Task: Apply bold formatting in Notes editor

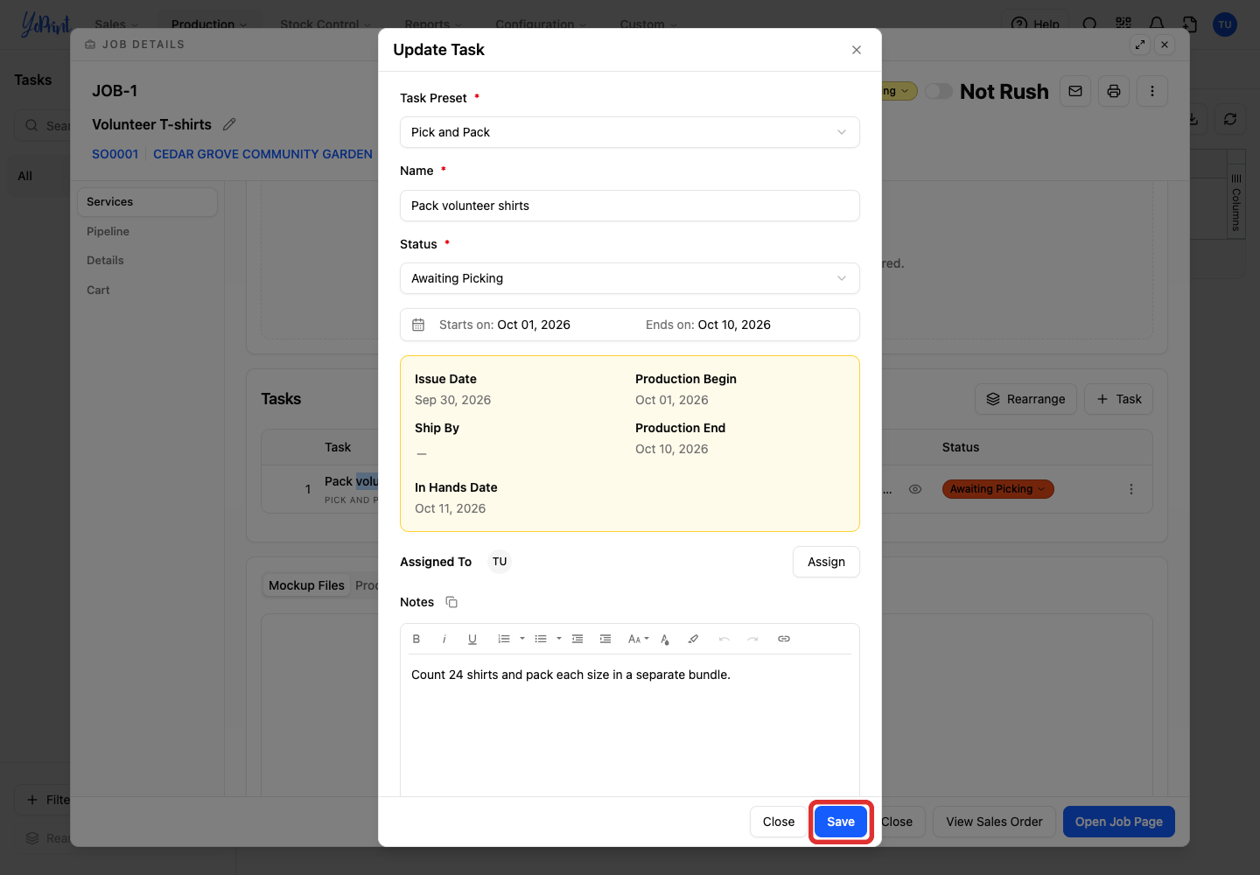Action: pyautogui.click(x=416, y=639)
